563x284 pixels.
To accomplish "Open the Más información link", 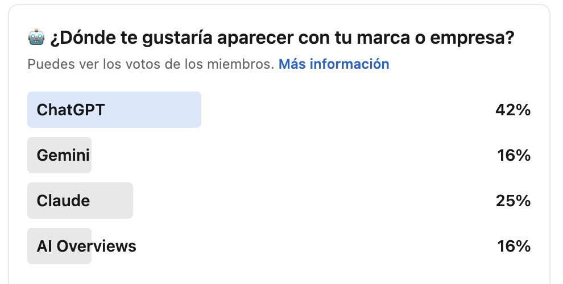I will 334,64.
